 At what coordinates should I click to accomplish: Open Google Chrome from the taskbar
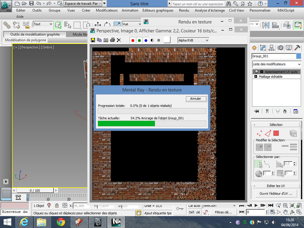tap(61, 222)
